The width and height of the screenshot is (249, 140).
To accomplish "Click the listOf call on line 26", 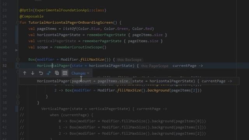I will (x=70, y=29).
